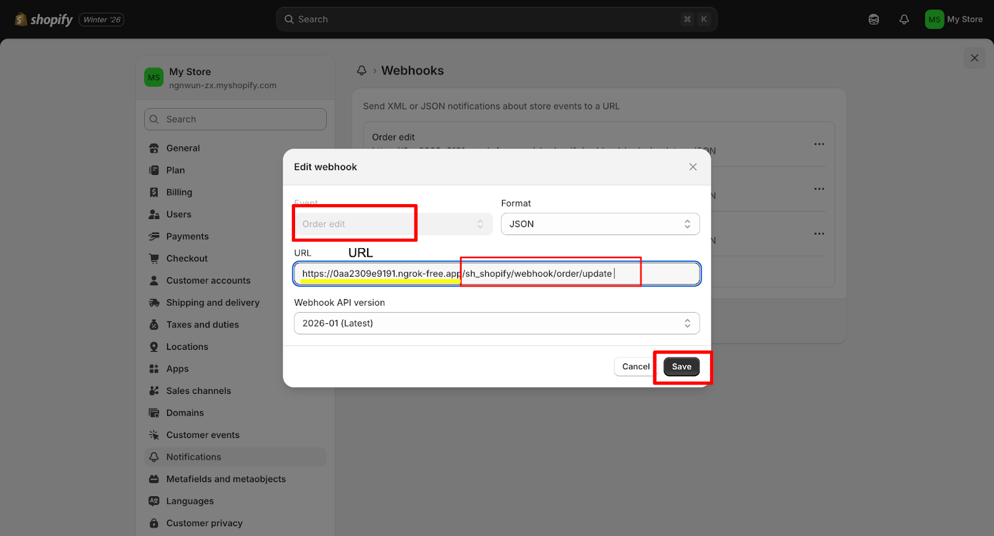This screenshot has height=536, width=994.
Task: Click into the webhook URL field
Action: click(x=496, y=274)
